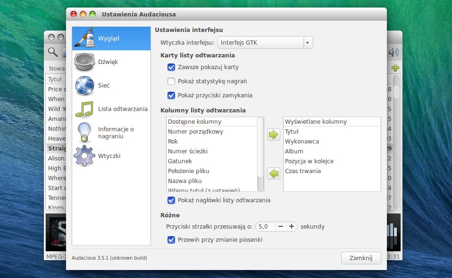Enable Pokaż statystykę nagrań checkbox

pos(171,81)
